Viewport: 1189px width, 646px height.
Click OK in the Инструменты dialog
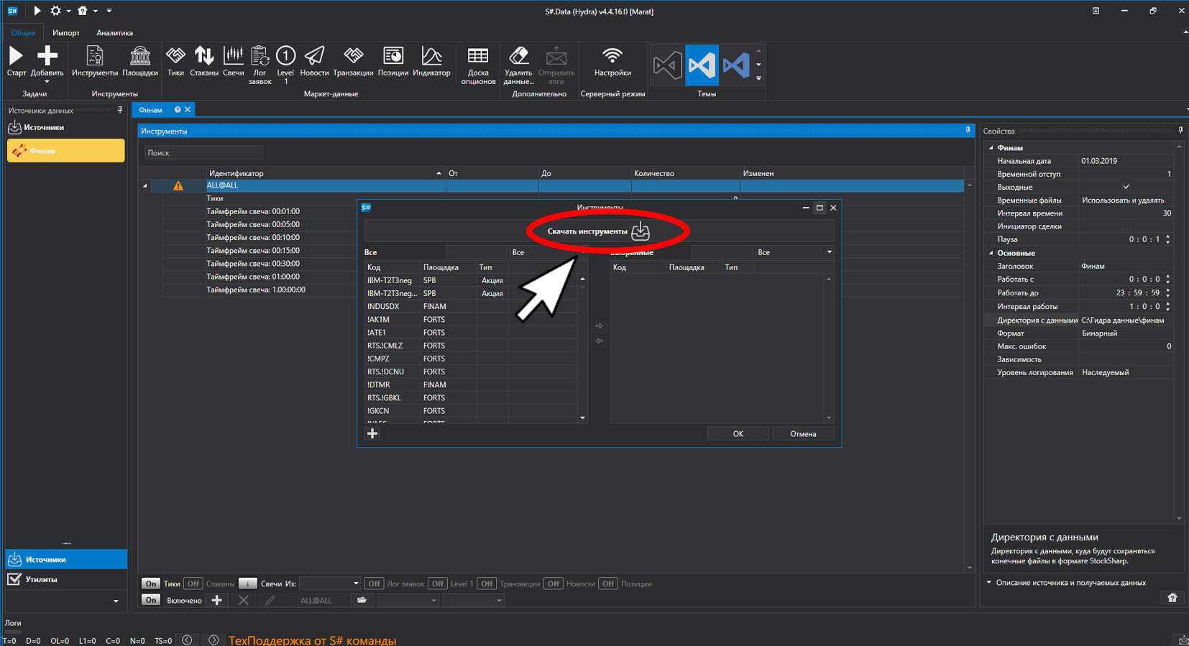tap(738, 434)
